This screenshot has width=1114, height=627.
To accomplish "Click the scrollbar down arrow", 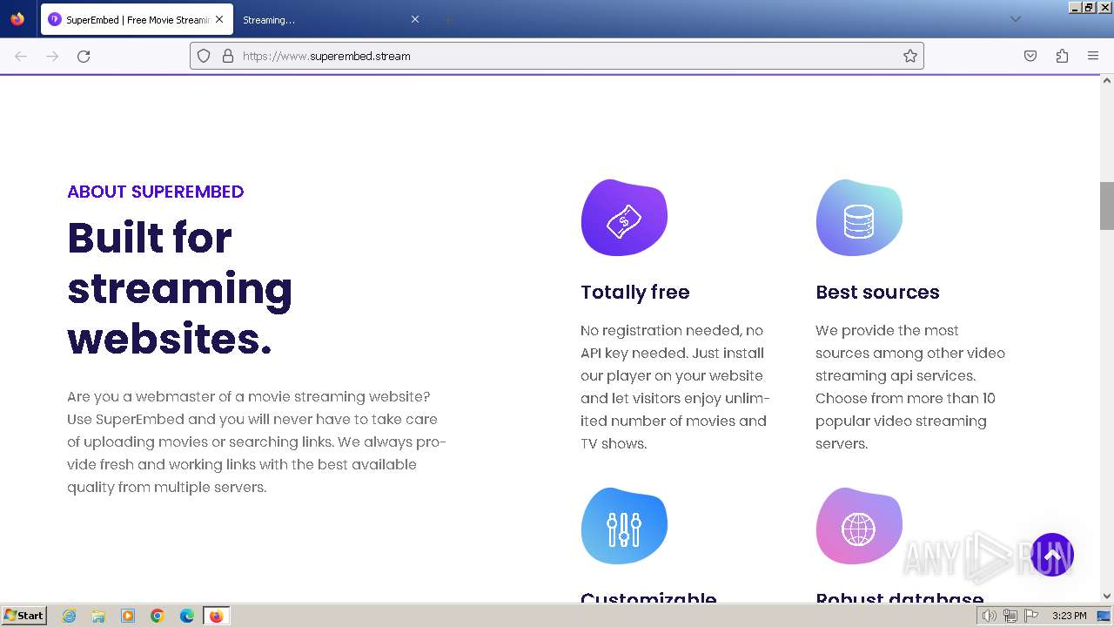I will click(x=1107, y=597).
